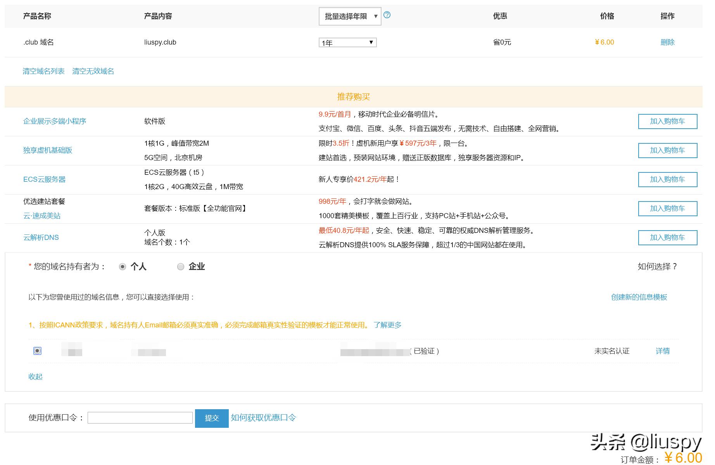This screenshot has height=465, width=715.
Task: Click 清空域名列表 to clear domains
Action: (44, 71)
